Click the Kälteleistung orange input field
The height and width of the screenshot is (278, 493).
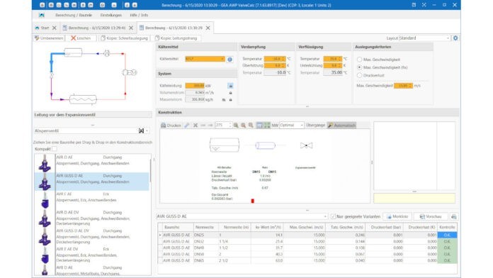(x=195, y=86)
